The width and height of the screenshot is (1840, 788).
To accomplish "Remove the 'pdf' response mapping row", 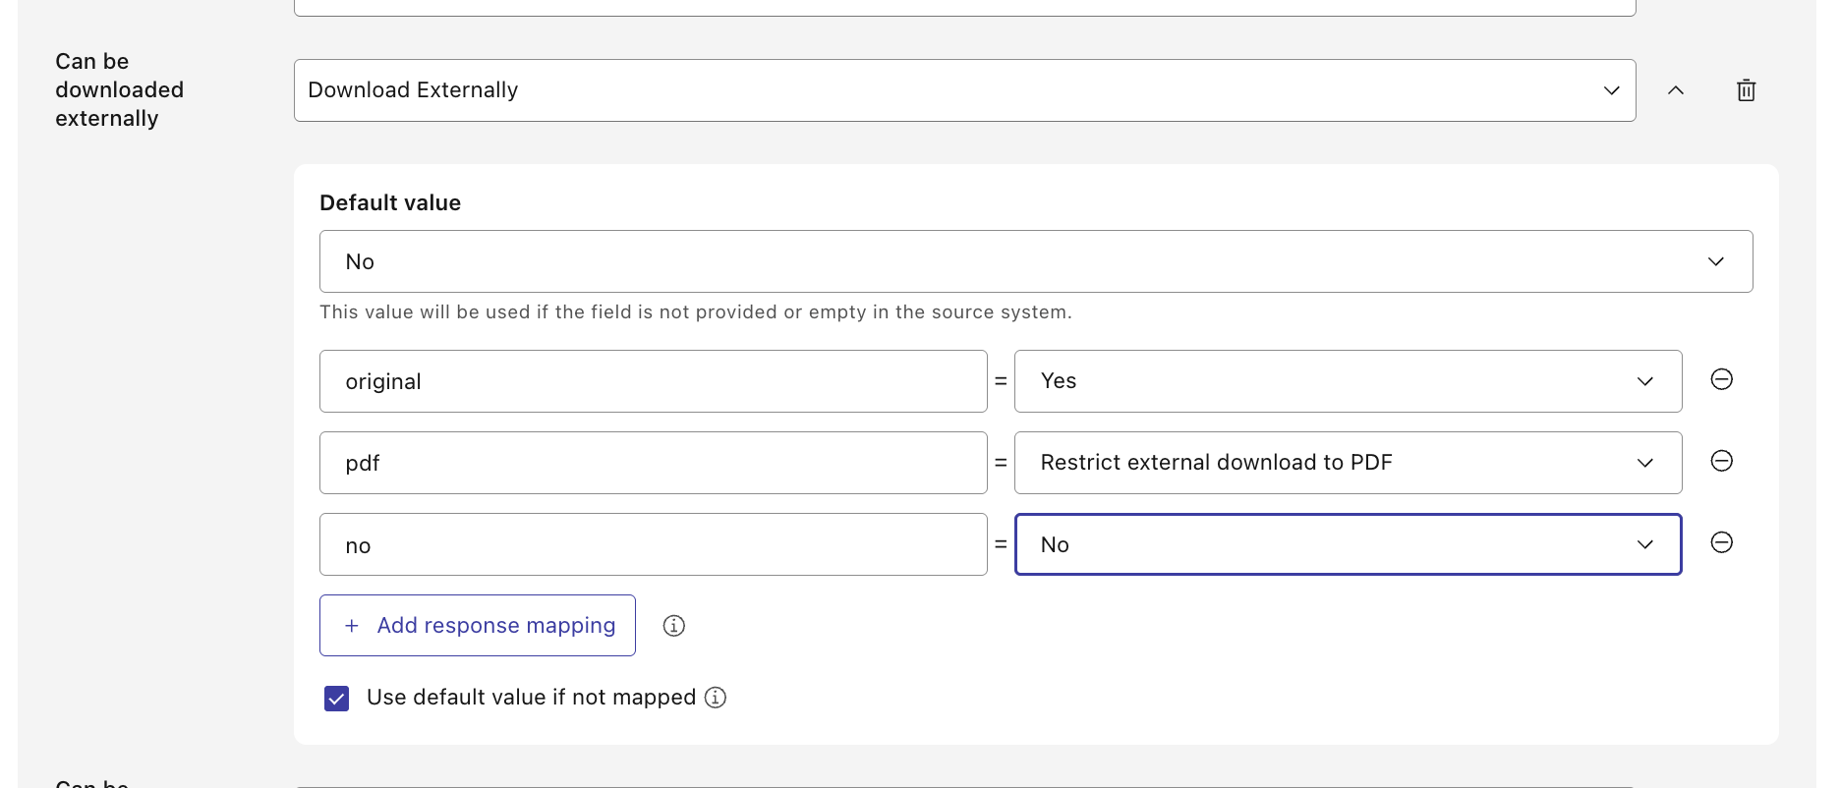I will click(x=1721, y=461).
